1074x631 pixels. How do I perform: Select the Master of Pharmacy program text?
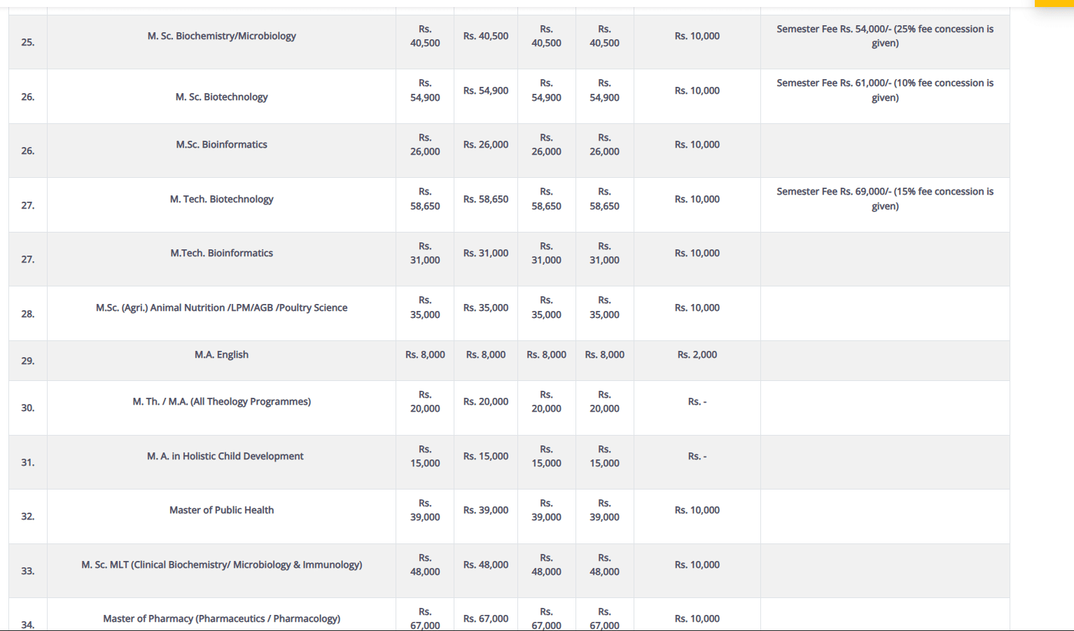tap(221, 619)
